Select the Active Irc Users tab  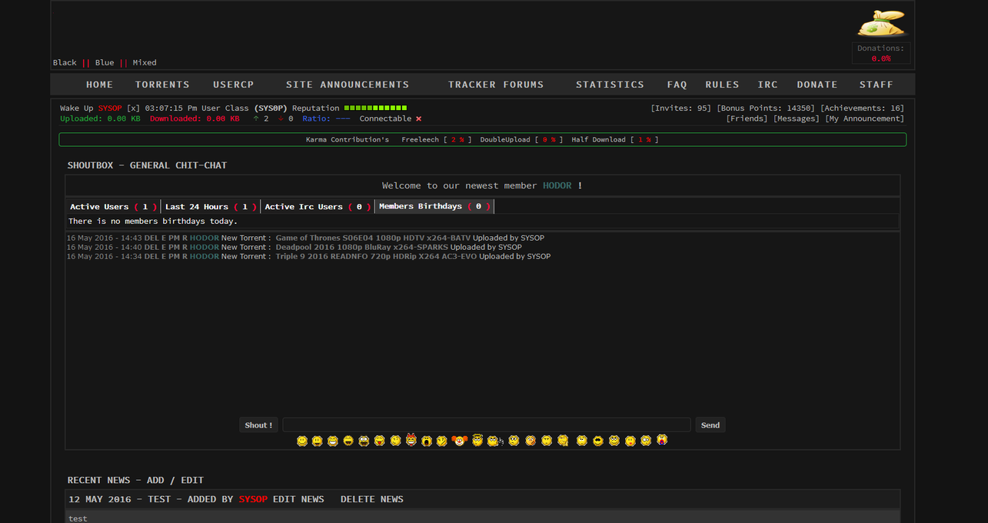pyautogui.click(x=317, y=207)
